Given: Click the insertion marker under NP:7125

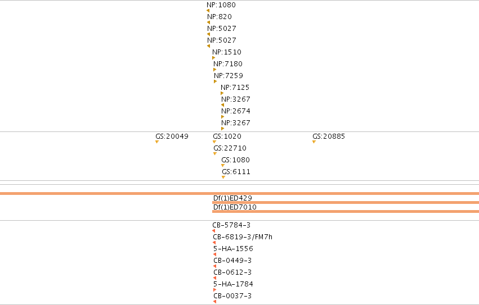Looking at the screenshot, I should click(x=222, y=93).
